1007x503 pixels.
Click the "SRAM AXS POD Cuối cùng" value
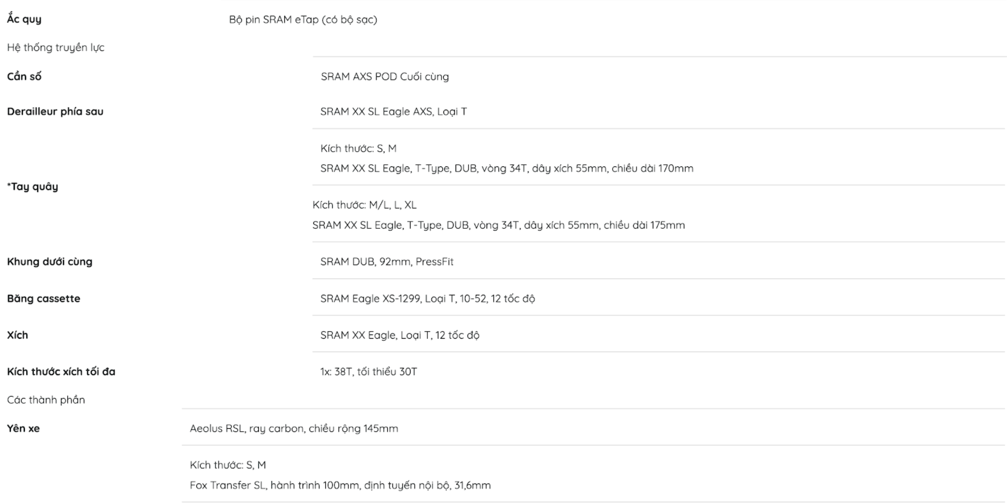[x=384, y=76]
